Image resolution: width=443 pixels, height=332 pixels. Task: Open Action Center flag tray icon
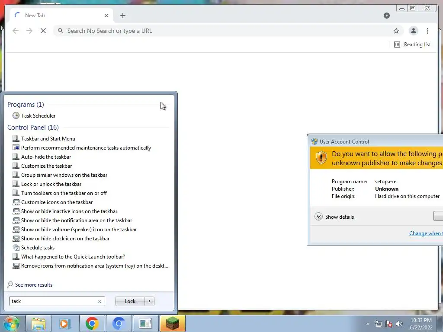coord(389,324)
